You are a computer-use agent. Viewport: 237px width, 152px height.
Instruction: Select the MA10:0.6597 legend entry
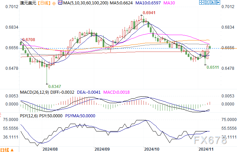[148, 3]
